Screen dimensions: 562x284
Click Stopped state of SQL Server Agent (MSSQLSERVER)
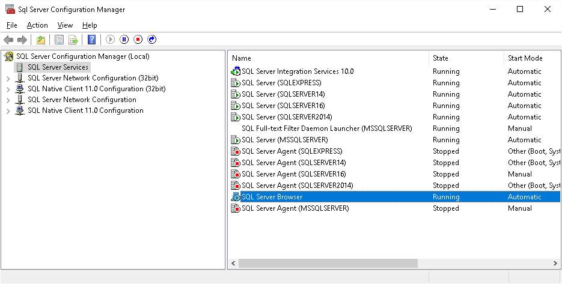446,208
